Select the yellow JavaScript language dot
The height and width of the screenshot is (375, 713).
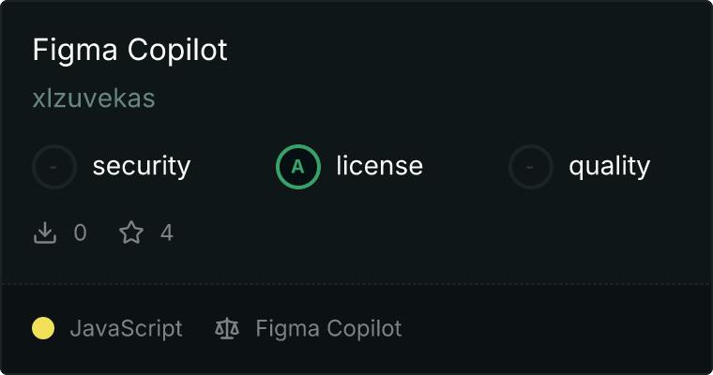tap(43, 328)
